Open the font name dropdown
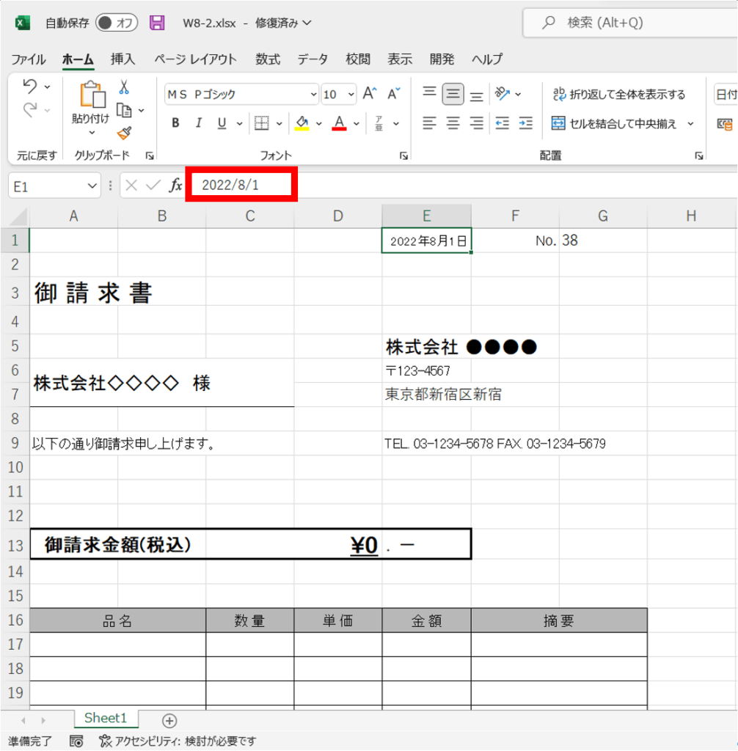738x751 pixels. coord(314,95)
